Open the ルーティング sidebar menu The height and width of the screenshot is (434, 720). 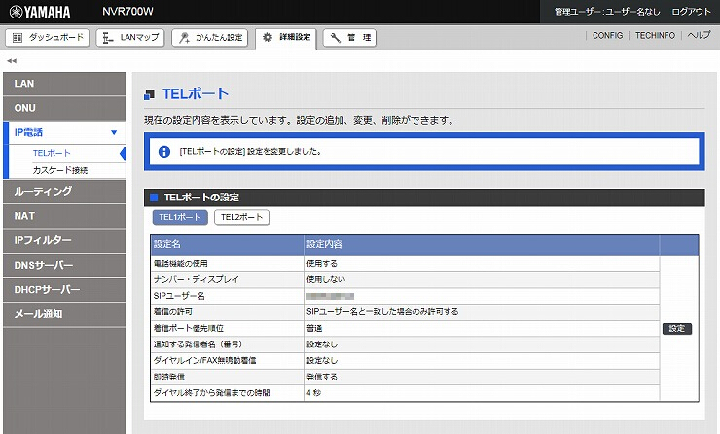64,192
